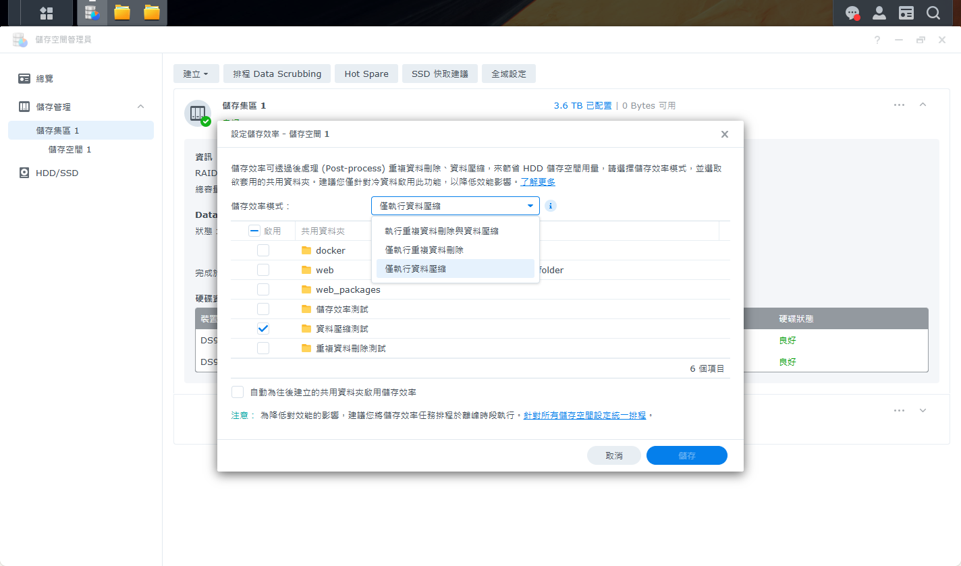Enable the web_packages folder checkbox
The width and height of the screenshot is (961, 566).
(263, 289)
